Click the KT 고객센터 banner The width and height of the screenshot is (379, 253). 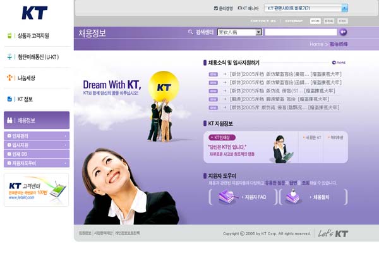coord(36,190)
